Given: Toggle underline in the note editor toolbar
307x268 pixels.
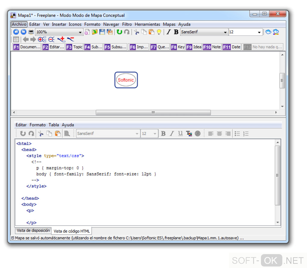Looking at the screenshot, I should pos(180,134).
